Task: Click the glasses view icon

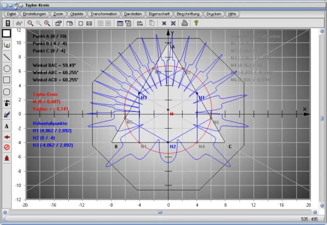Action: point(19,23)
